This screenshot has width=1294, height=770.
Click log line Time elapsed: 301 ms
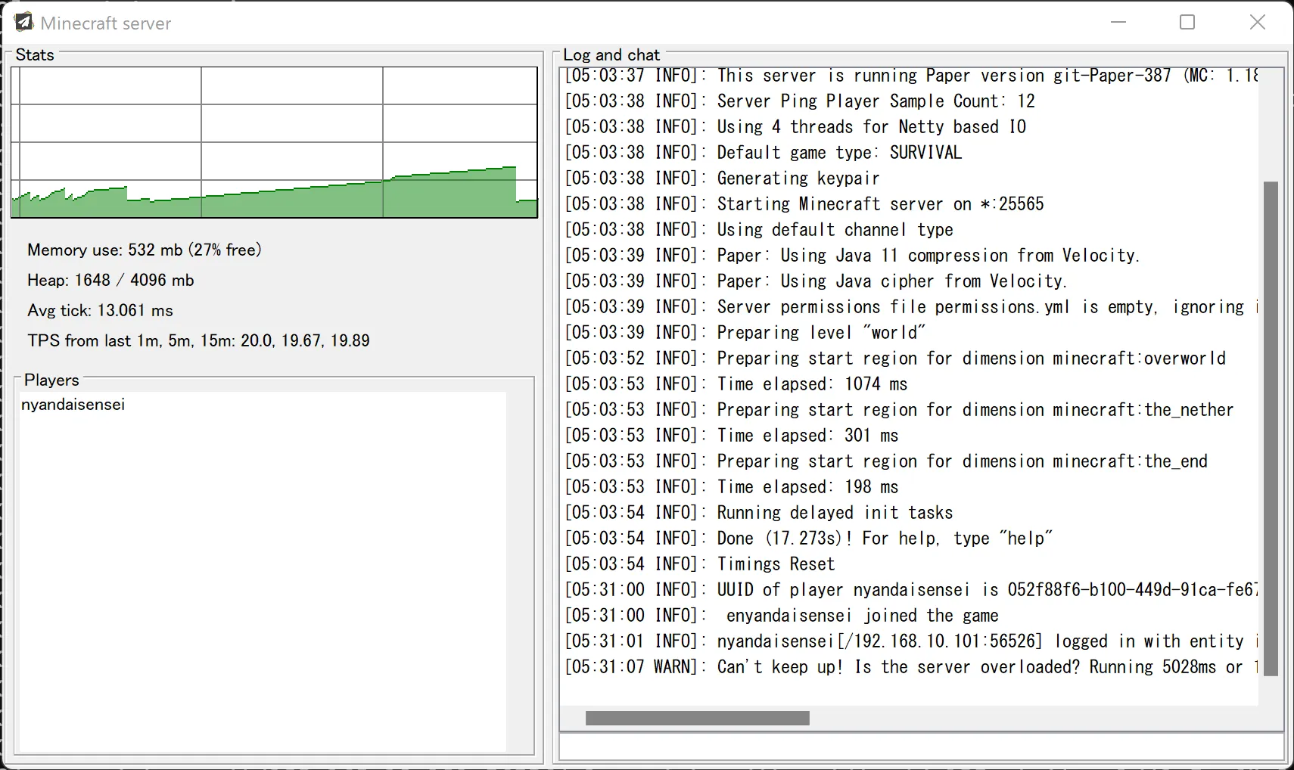click(732, 436)
